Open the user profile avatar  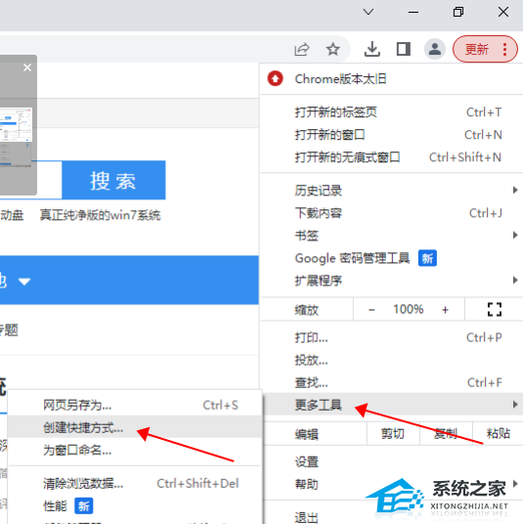tap(434, 49)
